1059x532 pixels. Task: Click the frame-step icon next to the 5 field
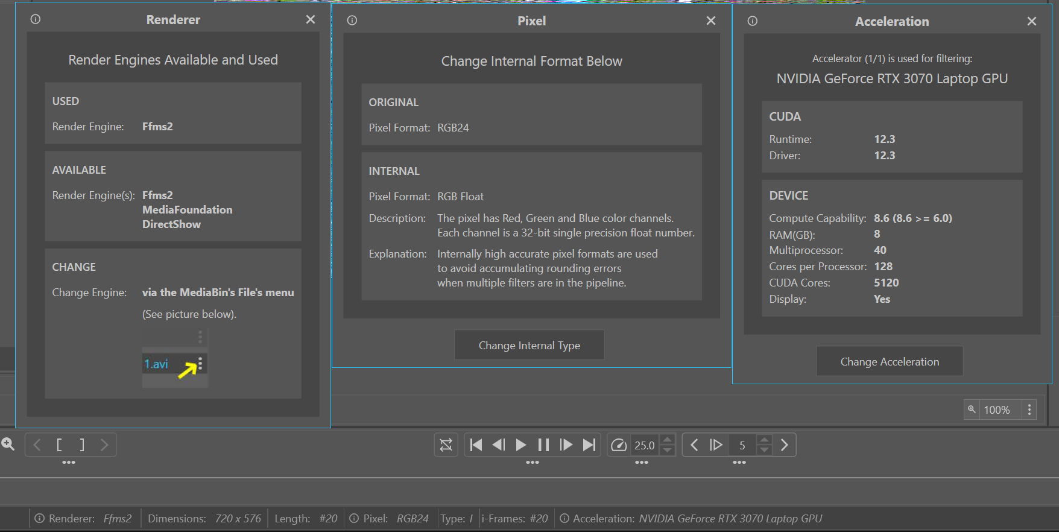716,445
